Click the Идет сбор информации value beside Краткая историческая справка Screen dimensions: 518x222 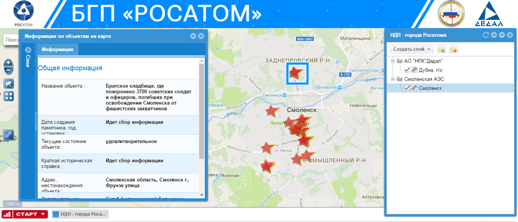pos(135,161)
